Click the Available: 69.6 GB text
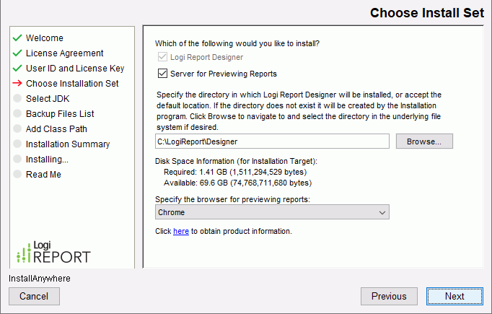492x314 pixels. click(237, 183)
